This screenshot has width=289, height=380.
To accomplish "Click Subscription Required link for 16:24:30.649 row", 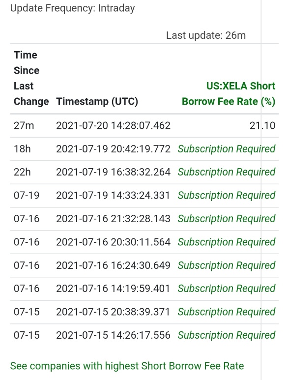I will (x=227, y=265).
